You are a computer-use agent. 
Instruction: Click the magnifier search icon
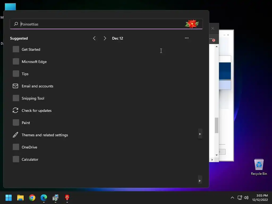[x=16, y=24]
